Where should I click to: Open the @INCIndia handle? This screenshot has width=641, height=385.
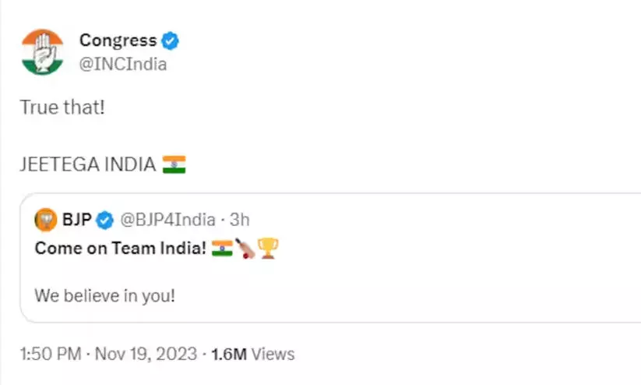pyautogui.click(x=123, y=64)
